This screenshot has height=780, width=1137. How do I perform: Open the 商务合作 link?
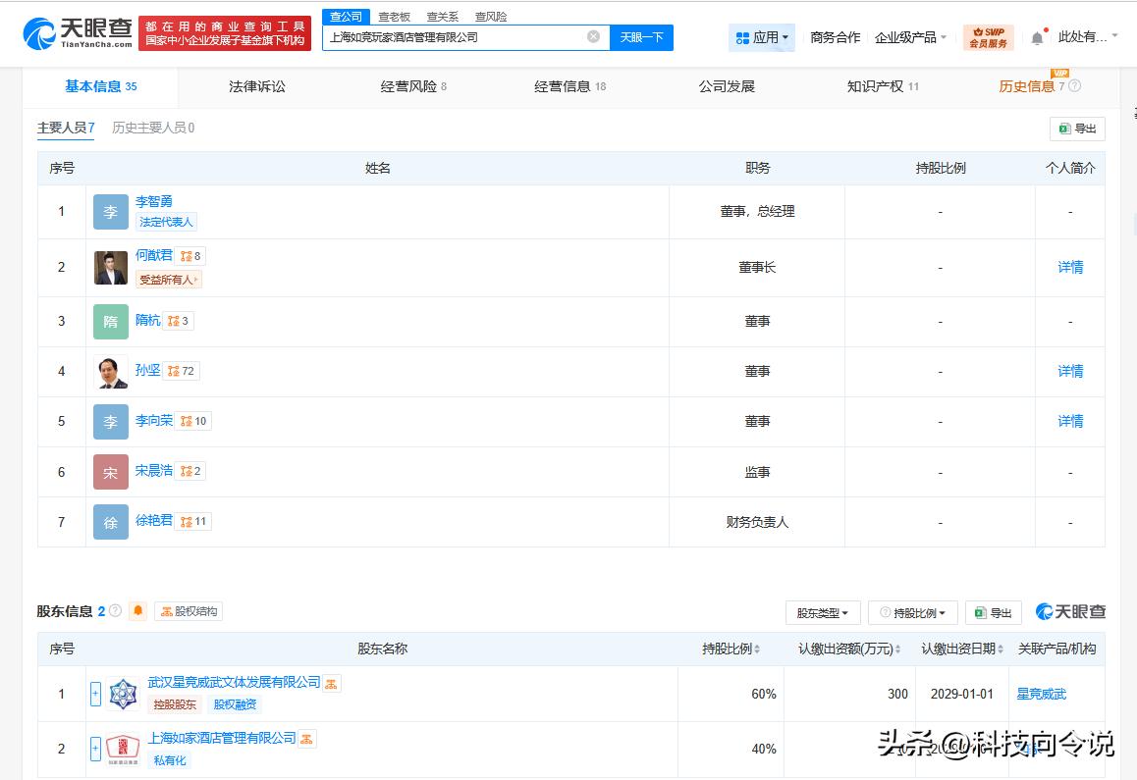click(835, 37)
